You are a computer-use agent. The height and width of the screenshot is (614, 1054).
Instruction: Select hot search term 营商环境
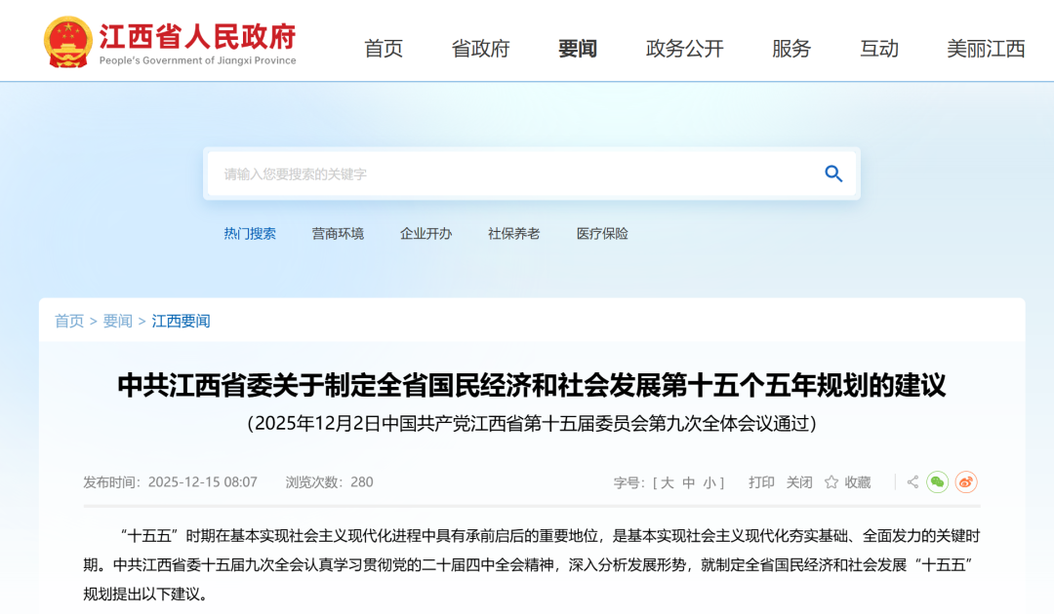click(338, 234)
